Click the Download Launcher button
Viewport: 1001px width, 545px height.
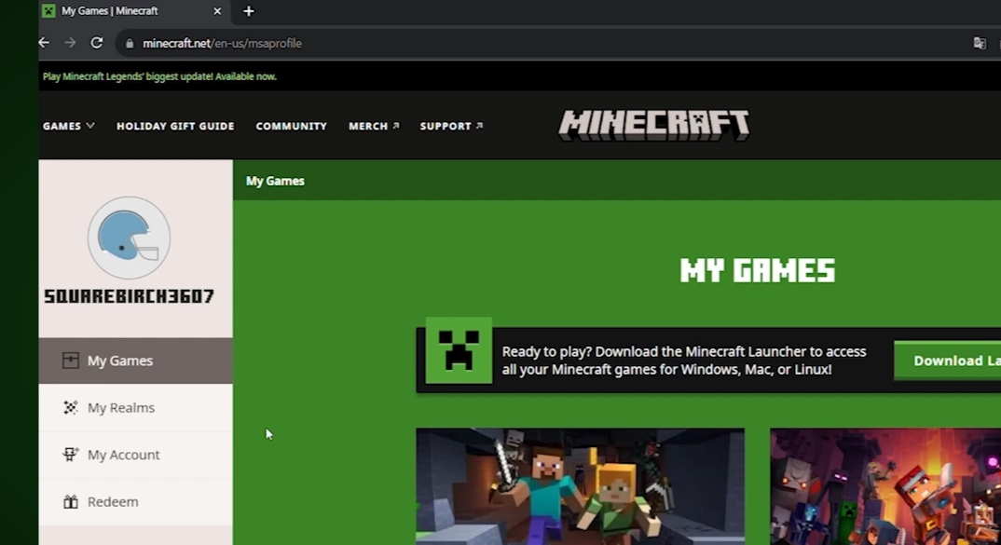point(947,361)
